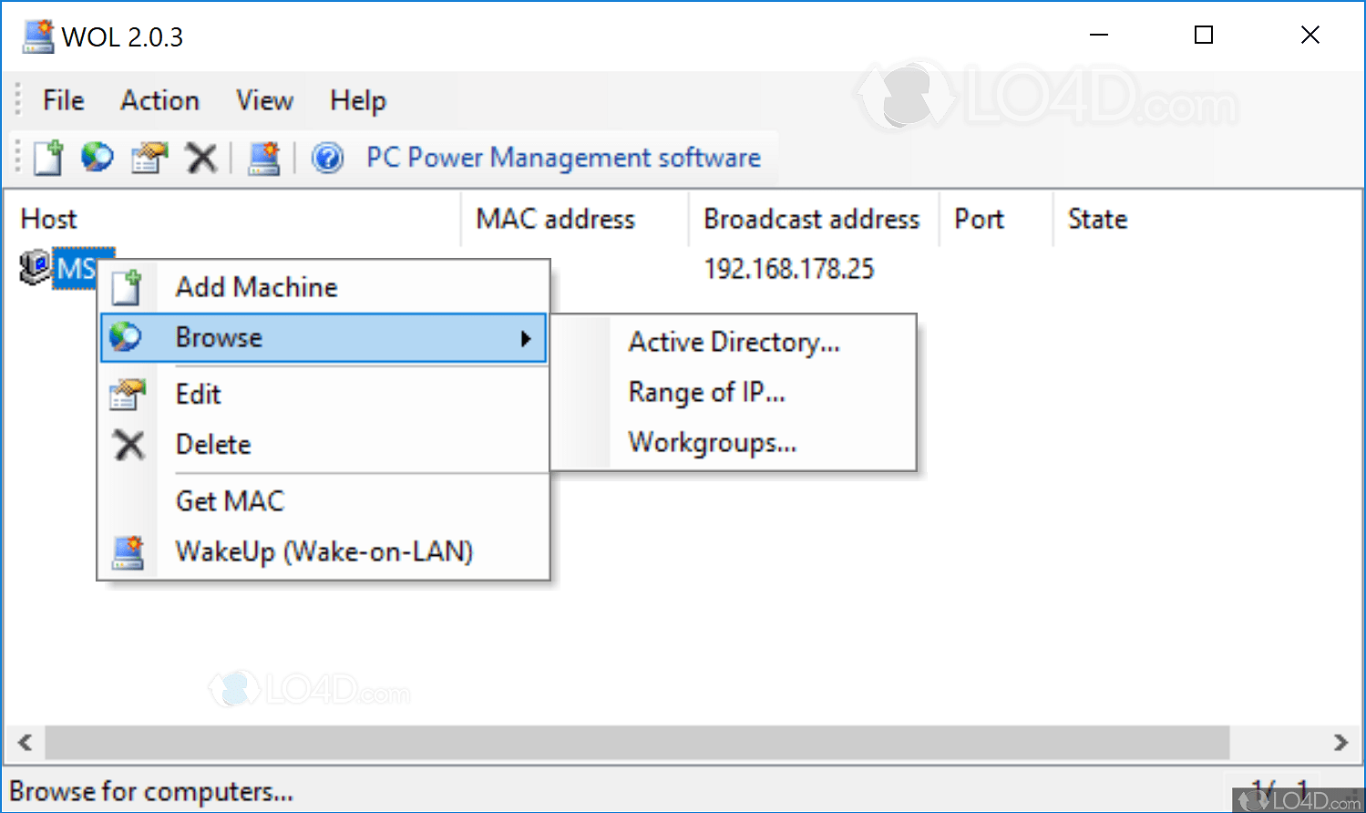Choose WakeUp (Wake-on-LAN) from the context menu
Image resolution: width=1366 pixels, height=813 pixels.
click(x=324, y=551)
